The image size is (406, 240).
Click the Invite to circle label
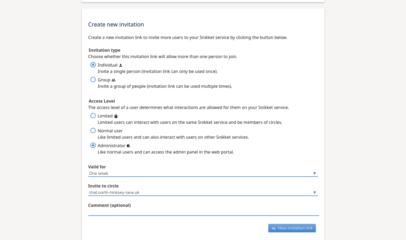coord(103,186)
